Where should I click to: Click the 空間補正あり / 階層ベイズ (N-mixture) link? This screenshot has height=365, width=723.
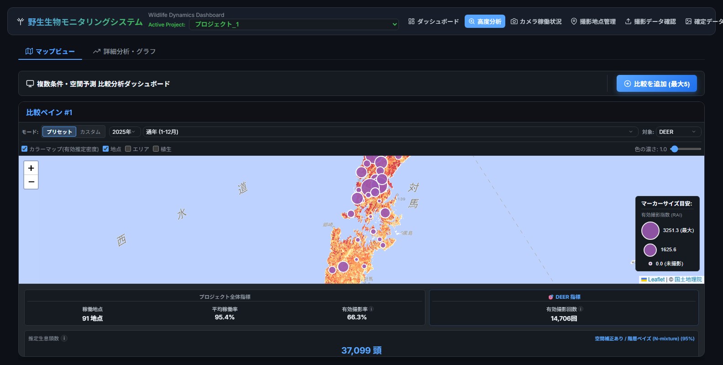[644, 339]
